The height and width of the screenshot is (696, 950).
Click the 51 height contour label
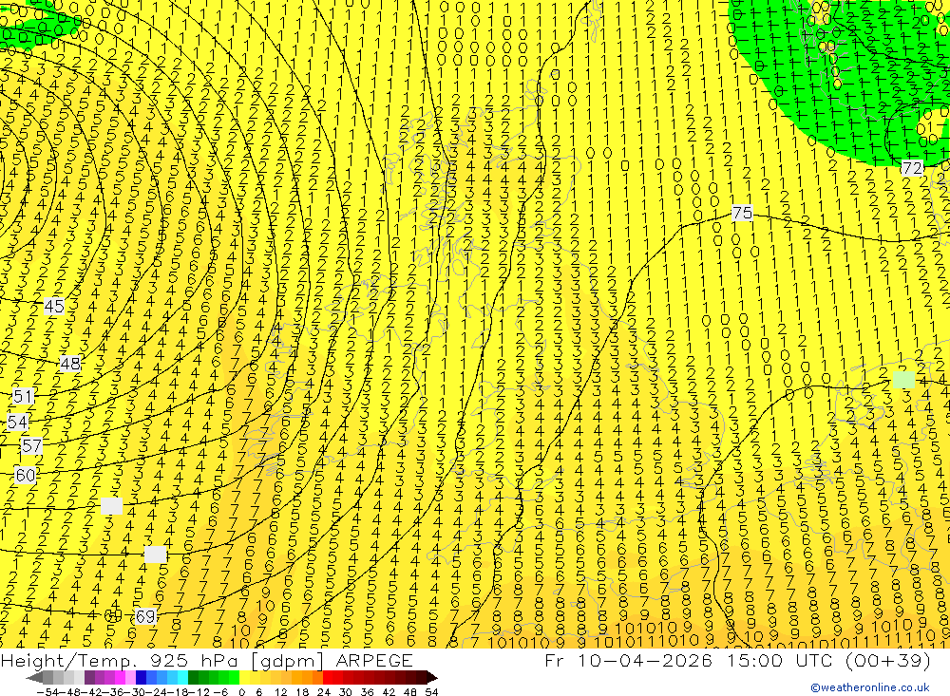coord(23,397)
